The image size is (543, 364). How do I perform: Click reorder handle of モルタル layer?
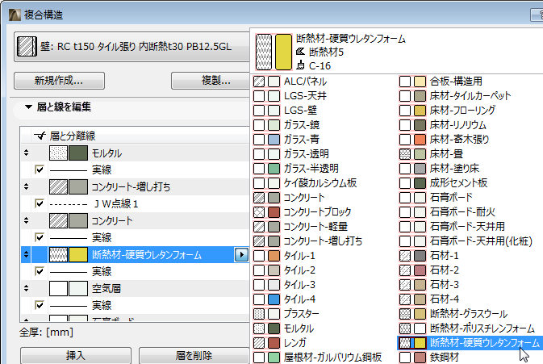[x=27, y=153]
